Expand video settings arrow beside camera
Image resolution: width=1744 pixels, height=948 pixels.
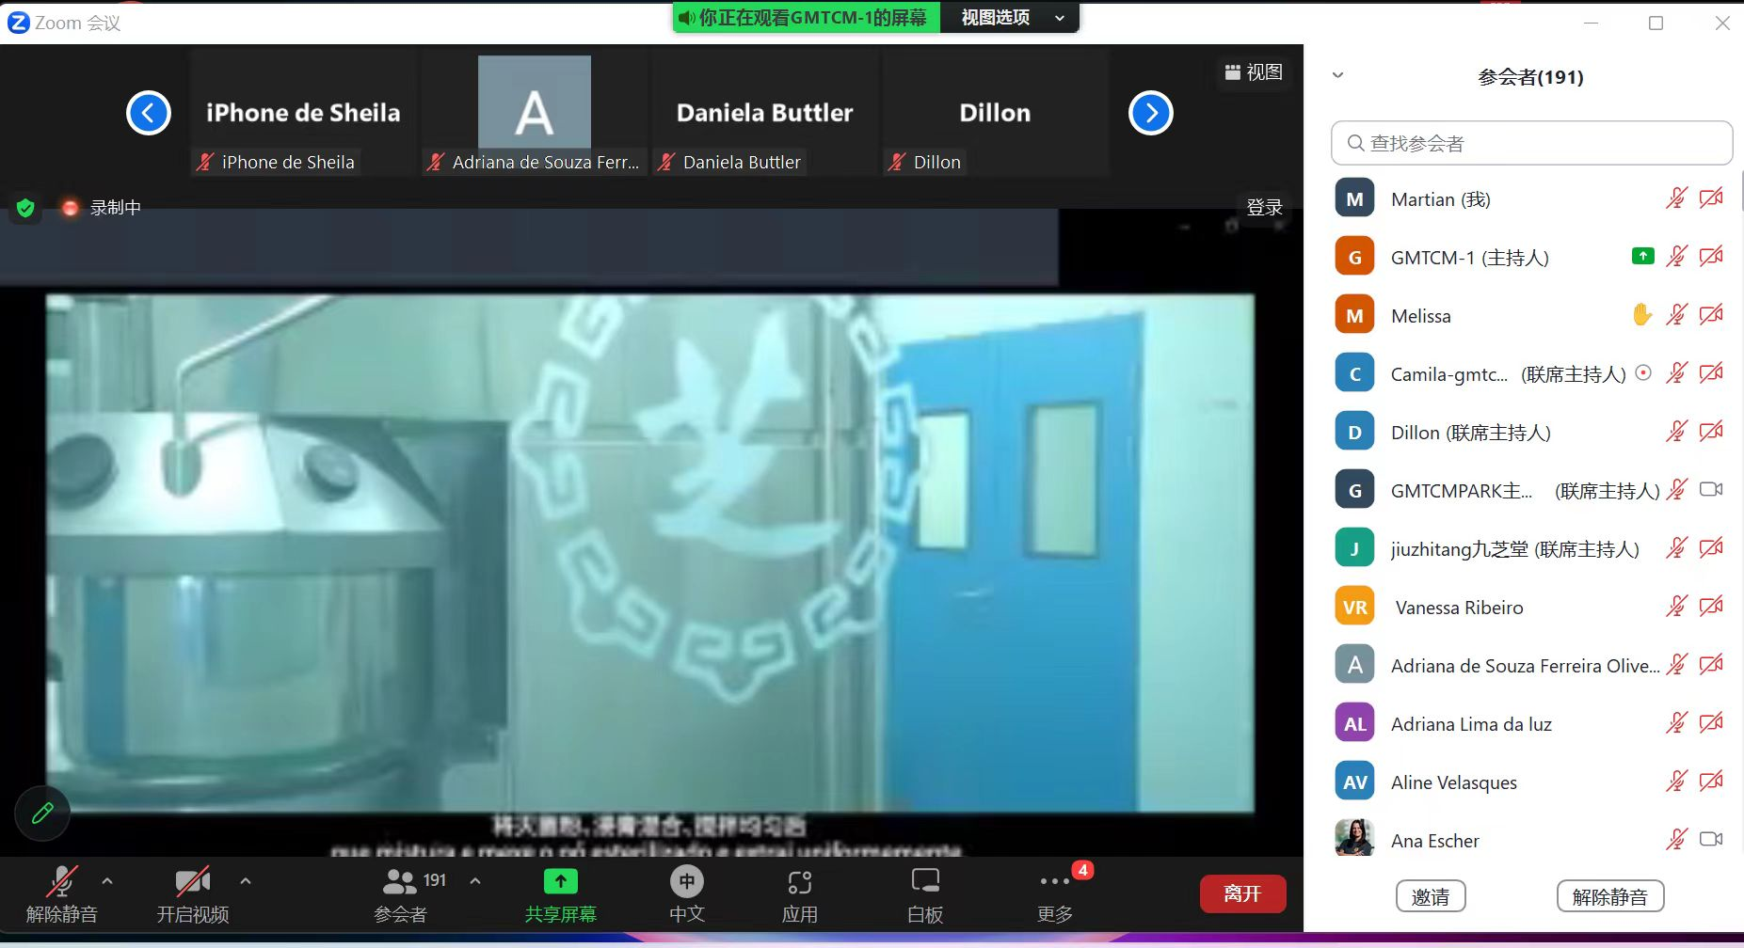click(246, 881)
